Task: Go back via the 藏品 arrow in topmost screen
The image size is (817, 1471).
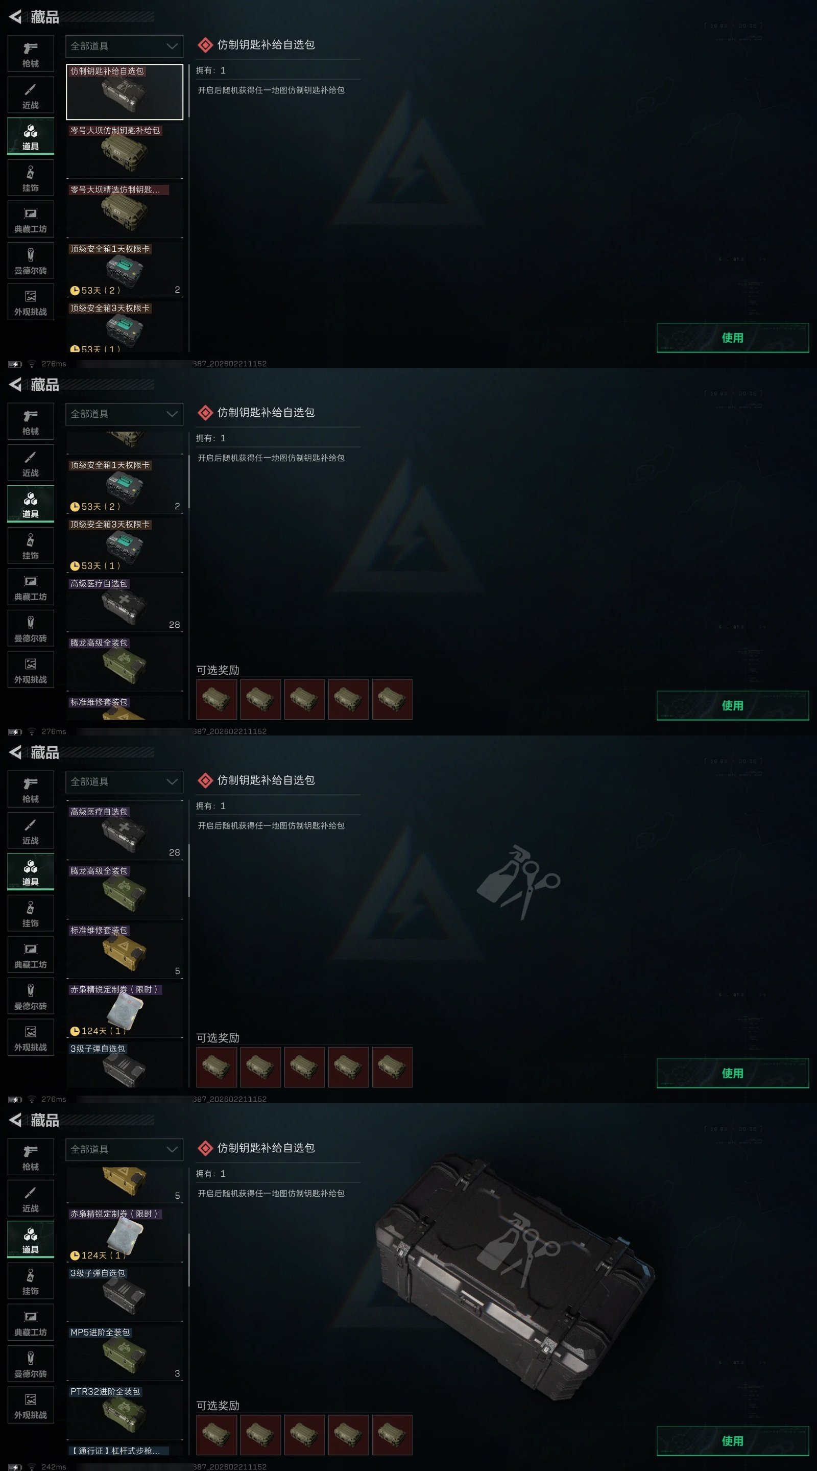Action: click(15, 17)
